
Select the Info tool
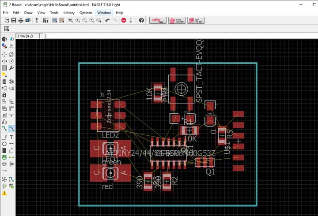4,39
